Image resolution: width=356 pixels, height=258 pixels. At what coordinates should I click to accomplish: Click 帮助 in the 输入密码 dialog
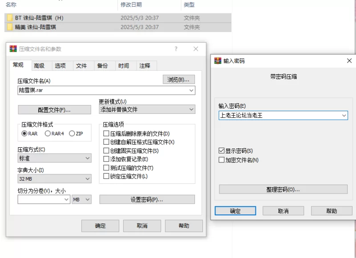click(332, 211)
